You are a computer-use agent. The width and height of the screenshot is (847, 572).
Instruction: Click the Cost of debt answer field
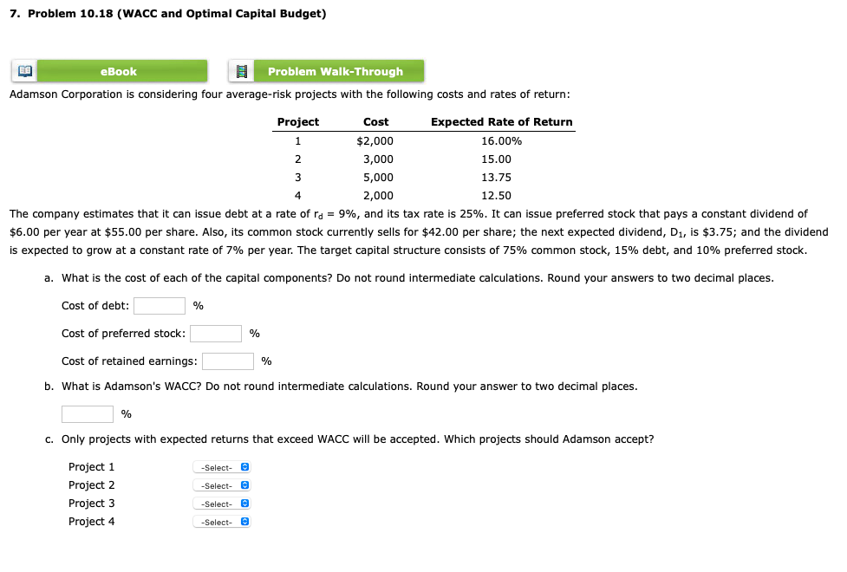160,305
